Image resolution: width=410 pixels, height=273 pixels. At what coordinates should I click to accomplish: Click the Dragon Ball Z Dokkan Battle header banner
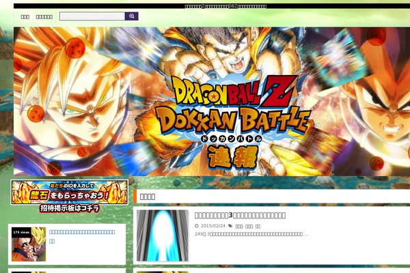[212, 102]
